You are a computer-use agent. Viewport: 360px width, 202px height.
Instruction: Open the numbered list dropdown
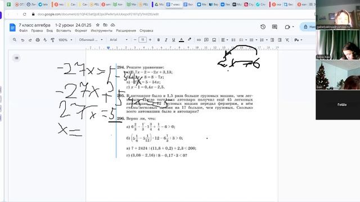click(x=263, y=40)
